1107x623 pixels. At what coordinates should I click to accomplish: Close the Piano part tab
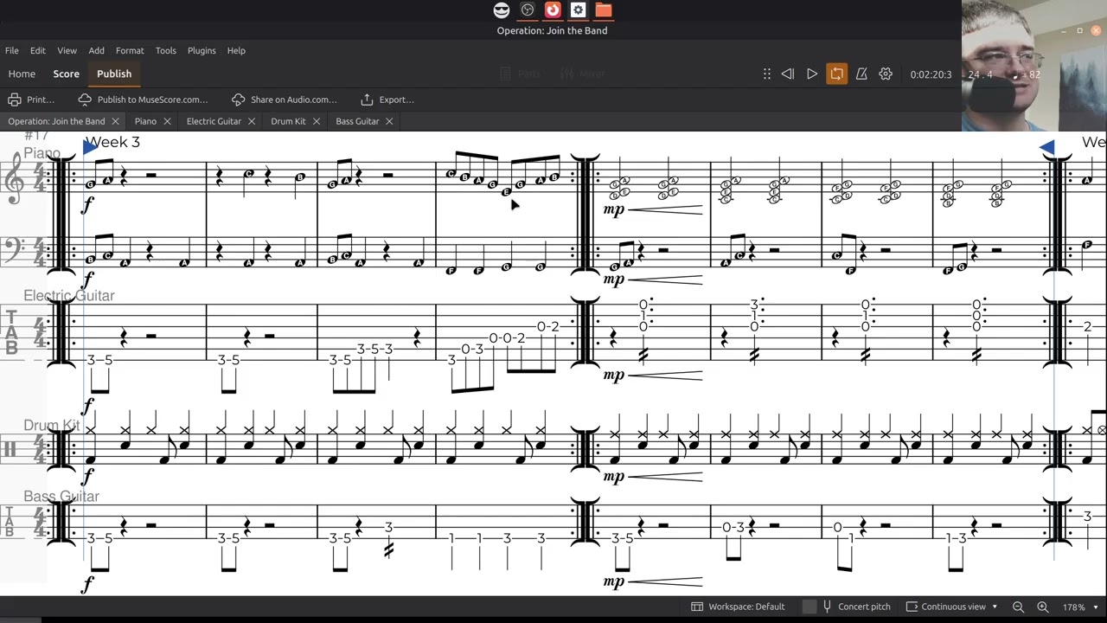tap(167, 122)
